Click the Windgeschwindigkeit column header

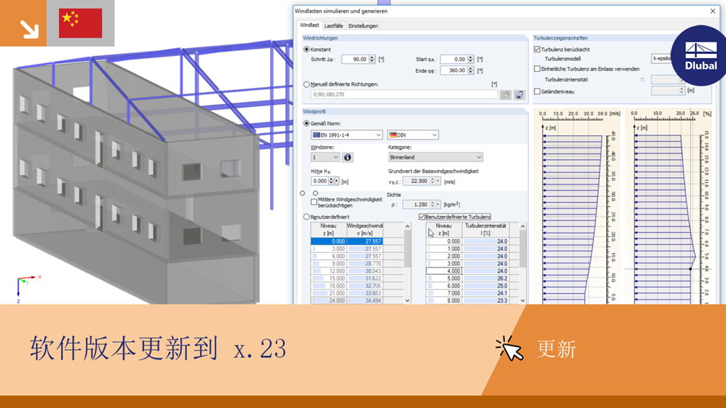tap(365, 229)
